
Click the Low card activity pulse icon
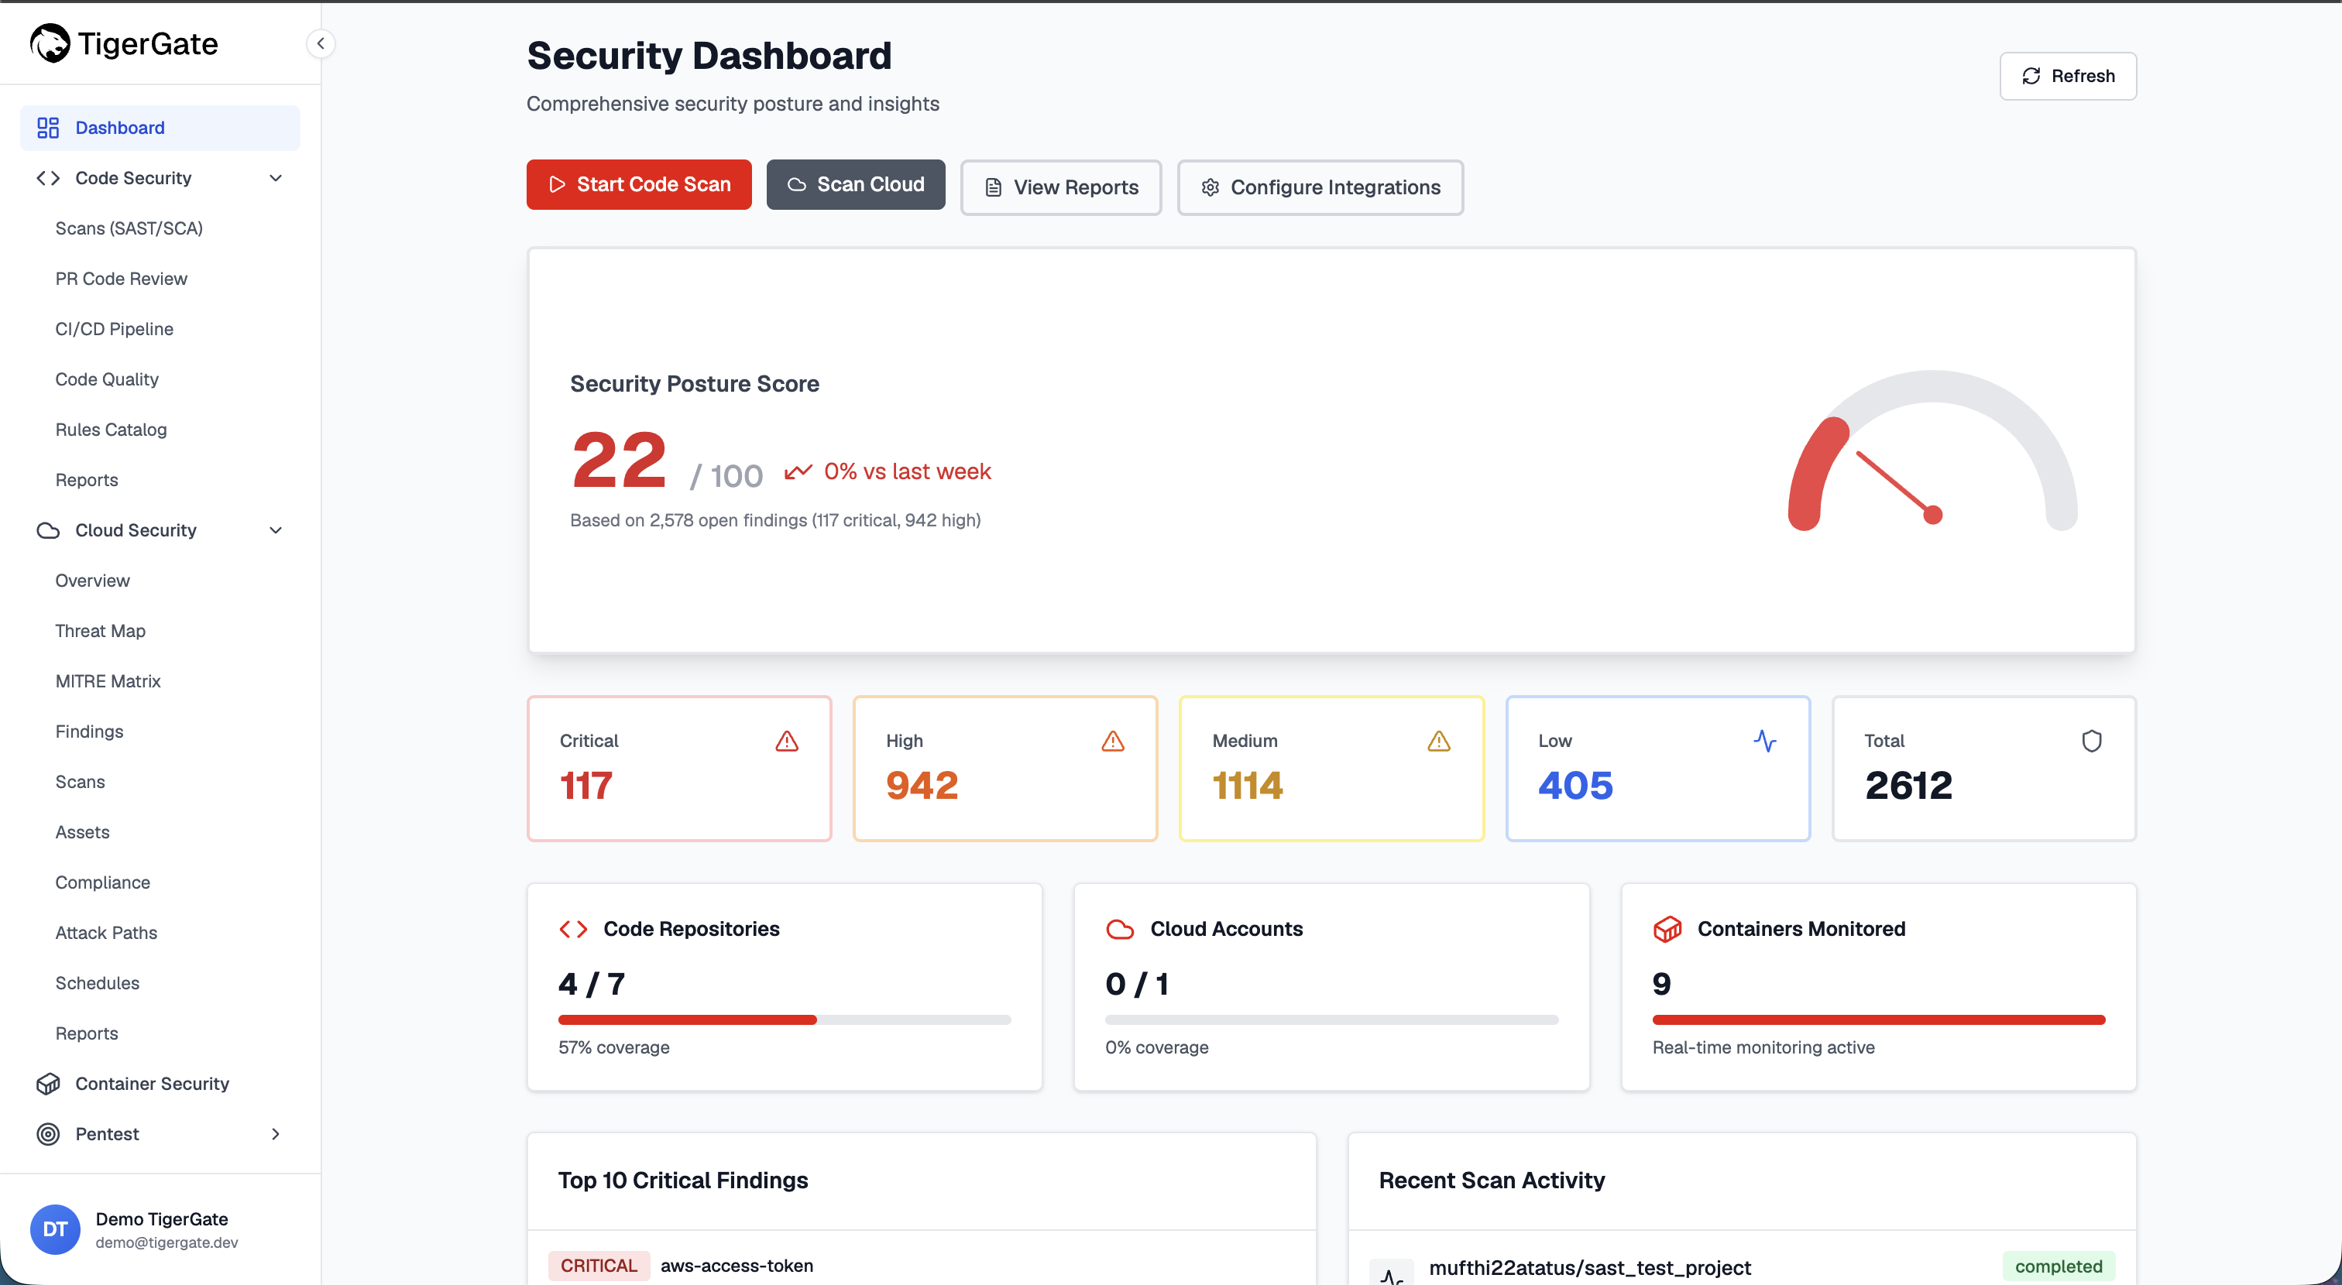[x=1765, y=741]
